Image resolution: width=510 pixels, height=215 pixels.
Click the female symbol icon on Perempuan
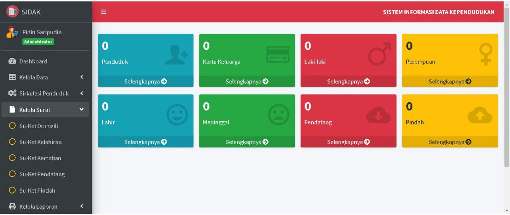(x=486, y=54)
